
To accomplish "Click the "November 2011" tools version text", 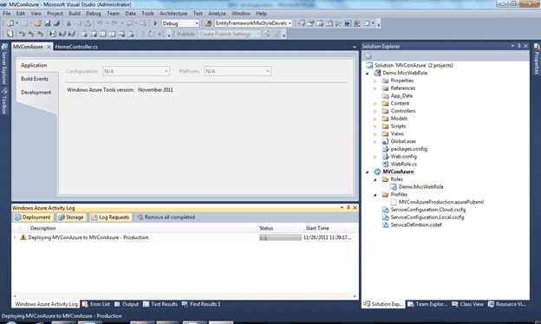I will 155,89.
